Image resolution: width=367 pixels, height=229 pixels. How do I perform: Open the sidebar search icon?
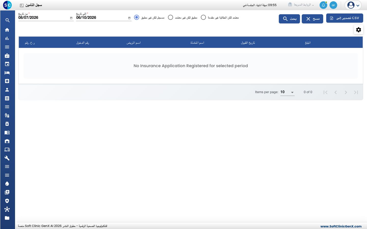point(7,20)
